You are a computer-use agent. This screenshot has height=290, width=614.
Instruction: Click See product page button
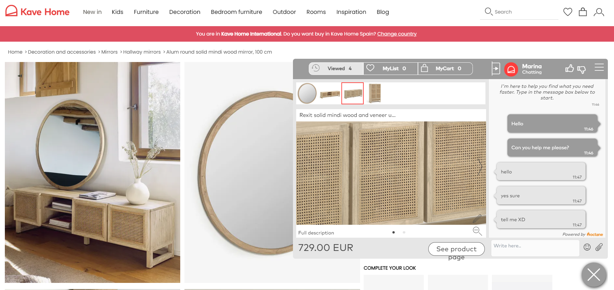pyautogui.click(x=456, y=249)
